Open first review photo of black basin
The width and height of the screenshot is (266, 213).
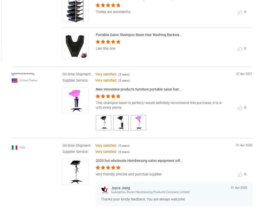[104, 123]
